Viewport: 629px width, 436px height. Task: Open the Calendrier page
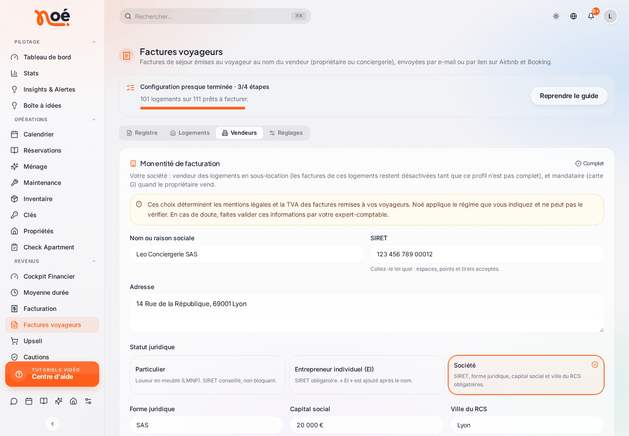[x=52, y=134]
